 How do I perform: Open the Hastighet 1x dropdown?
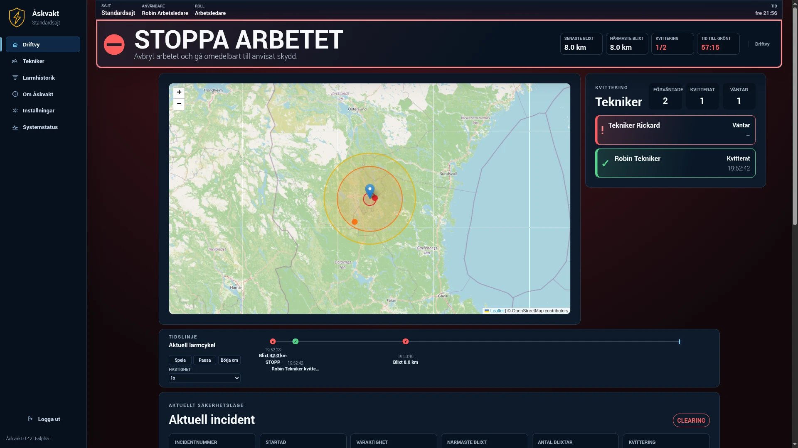pos(204,378)
